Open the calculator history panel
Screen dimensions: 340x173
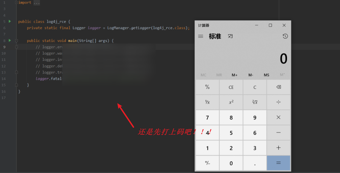tap(285, 36)
